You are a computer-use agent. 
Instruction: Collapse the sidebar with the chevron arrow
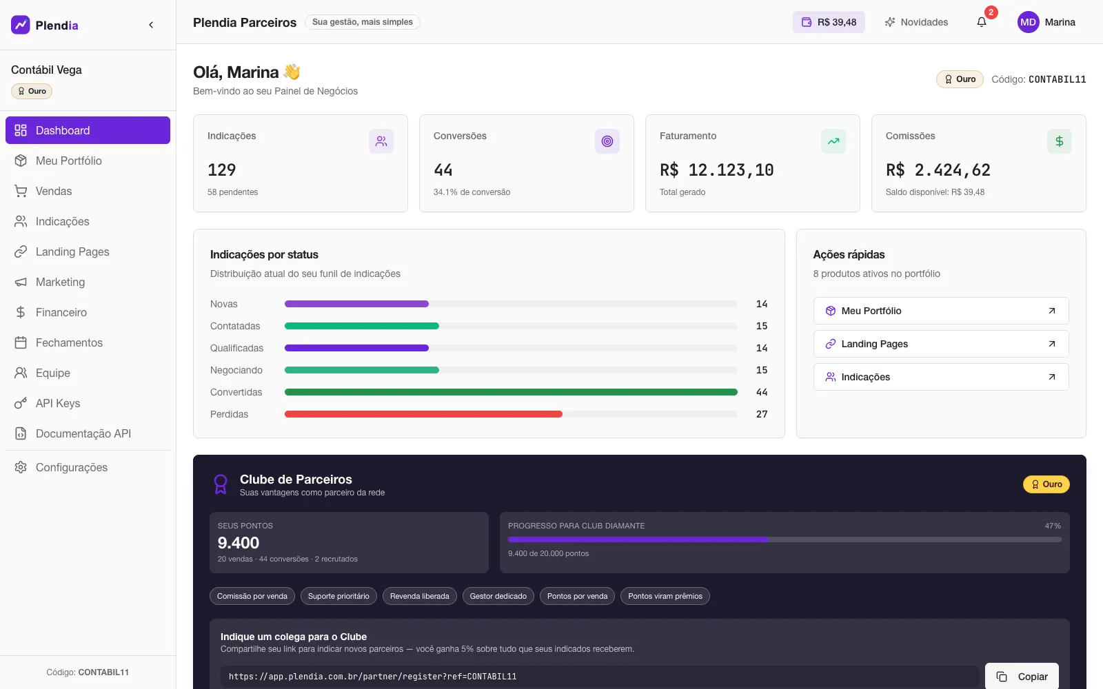click(x=151, y=25)
